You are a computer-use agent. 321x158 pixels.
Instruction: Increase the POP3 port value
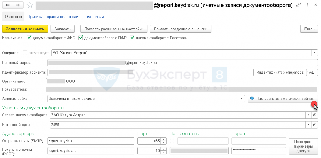163,149
